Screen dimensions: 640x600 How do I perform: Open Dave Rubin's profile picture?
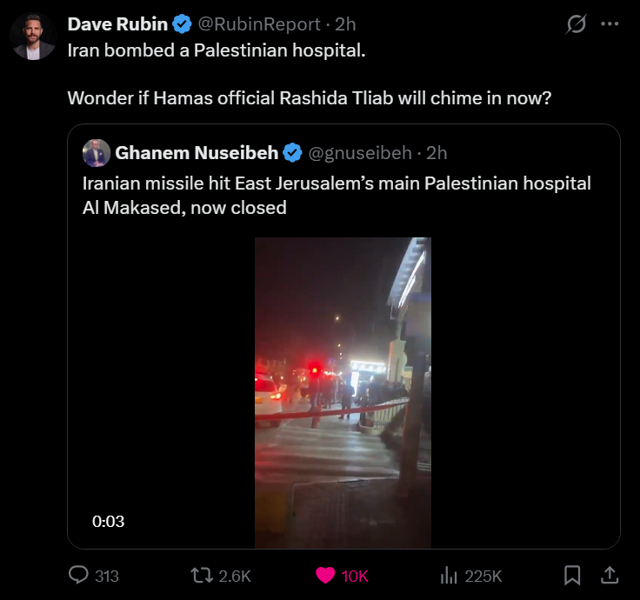click(33, 37)
